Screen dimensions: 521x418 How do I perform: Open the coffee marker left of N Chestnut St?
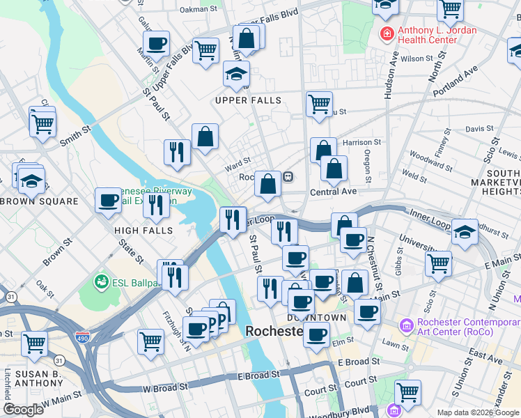click(x=354, y=241)
